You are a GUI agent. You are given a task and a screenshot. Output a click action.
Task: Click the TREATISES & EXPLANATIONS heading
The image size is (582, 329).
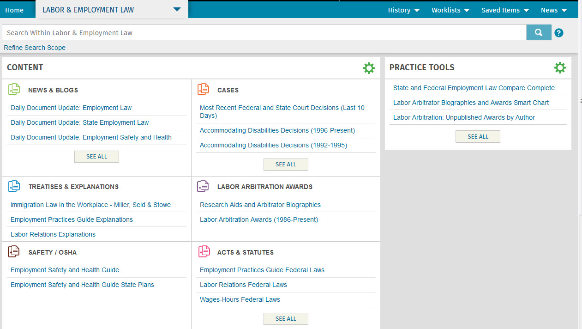pos(73,187)
